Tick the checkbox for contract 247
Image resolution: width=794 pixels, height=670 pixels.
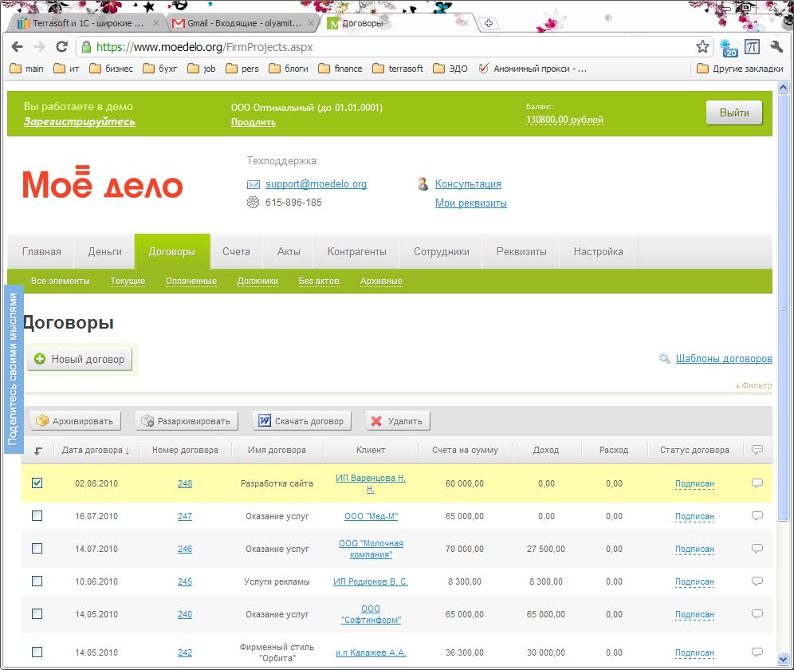pos(37,516)
